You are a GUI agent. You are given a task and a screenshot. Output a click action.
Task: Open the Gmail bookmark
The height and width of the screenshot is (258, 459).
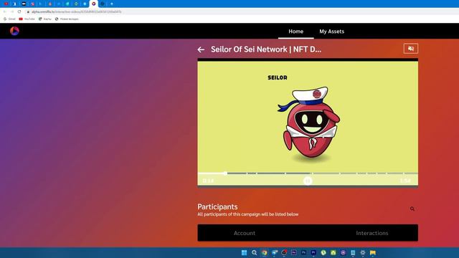click(x=9, y=19)
